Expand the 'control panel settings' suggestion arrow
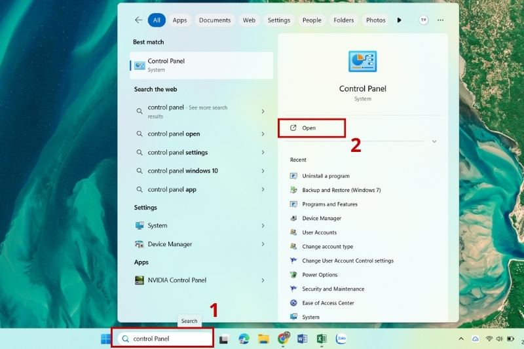This screenshot has height=349, width=524. 263,153
